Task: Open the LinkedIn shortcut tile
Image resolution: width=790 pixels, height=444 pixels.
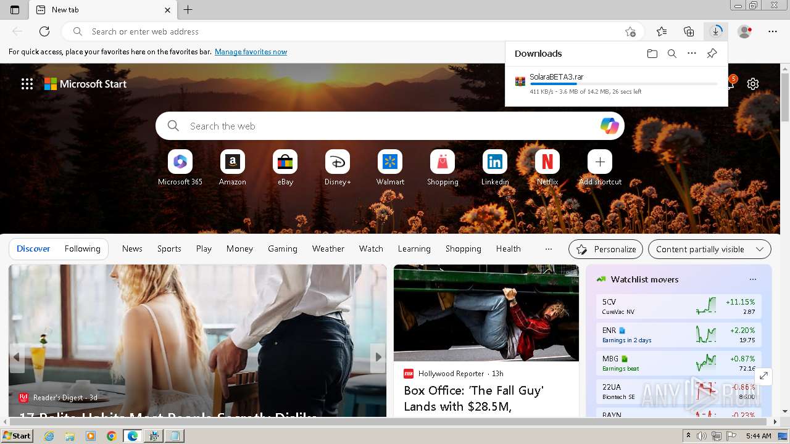Action: (495, 168)
